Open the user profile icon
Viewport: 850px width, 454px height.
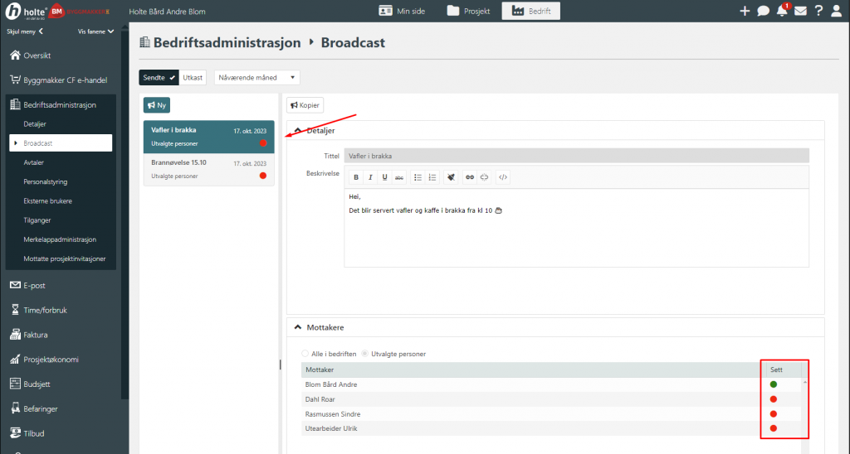[x=837, y=11]
